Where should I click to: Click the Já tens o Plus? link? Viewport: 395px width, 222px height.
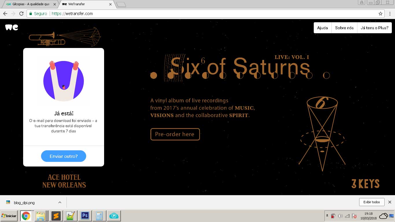click(374, 28)
